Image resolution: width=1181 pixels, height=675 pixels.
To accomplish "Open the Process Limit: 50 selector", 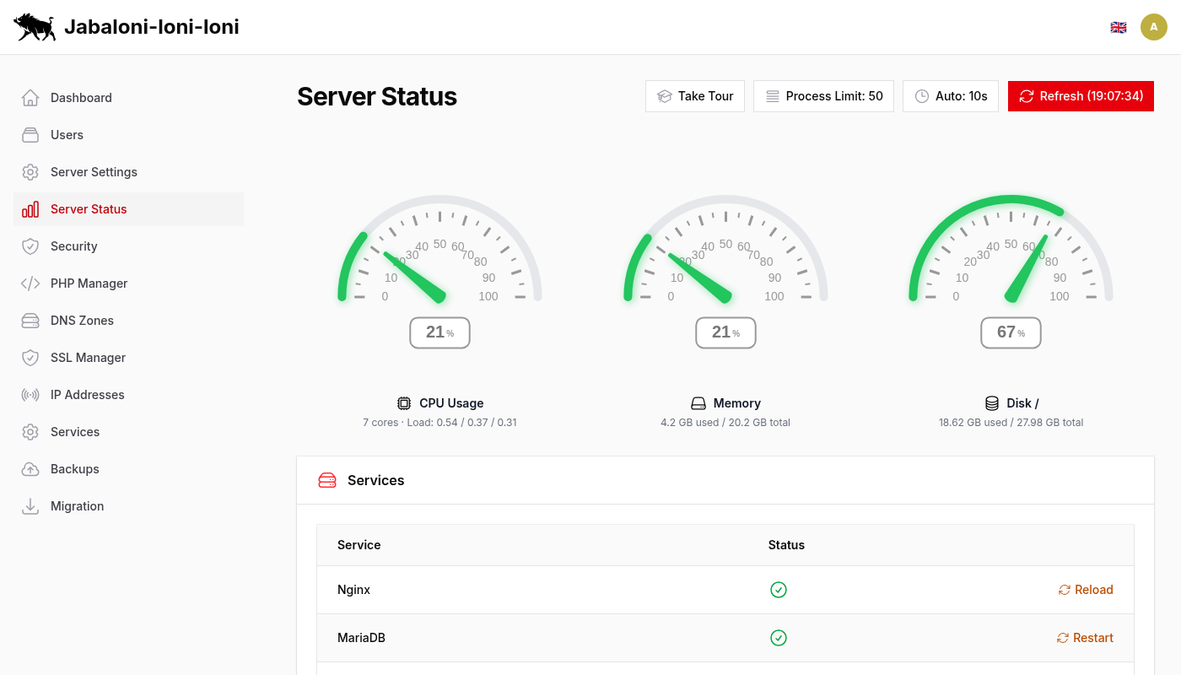I will click(x=823, y=95).
